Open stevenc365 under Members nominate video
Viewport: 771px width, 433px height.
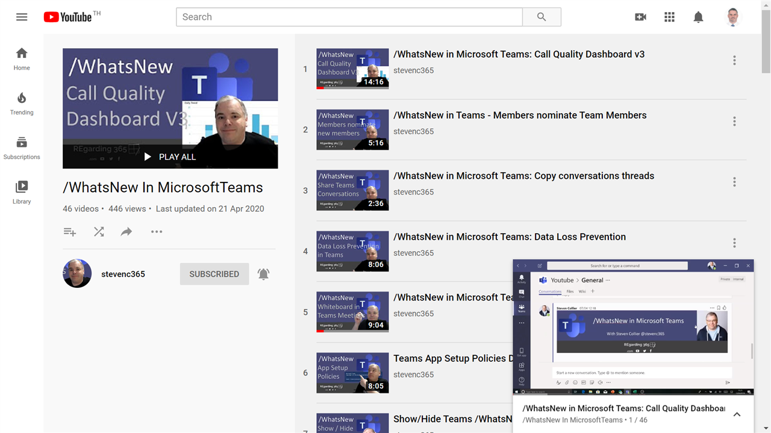pyautogui.click(x=413, y=131)
